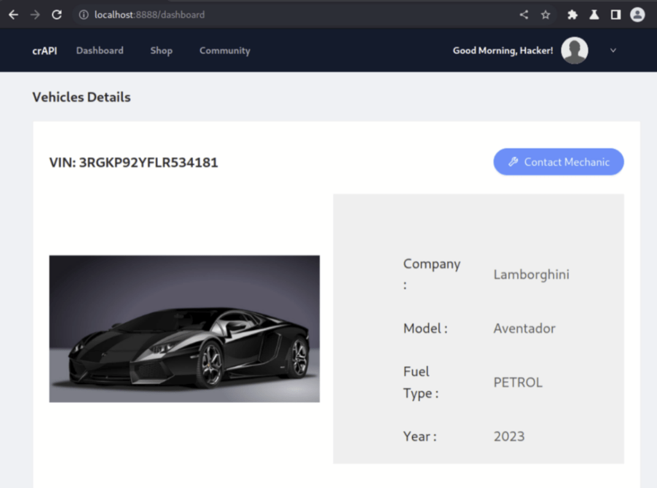Click the black Lamborghini car image
Viewport: 657px width, 488px height.
point(184,329)
